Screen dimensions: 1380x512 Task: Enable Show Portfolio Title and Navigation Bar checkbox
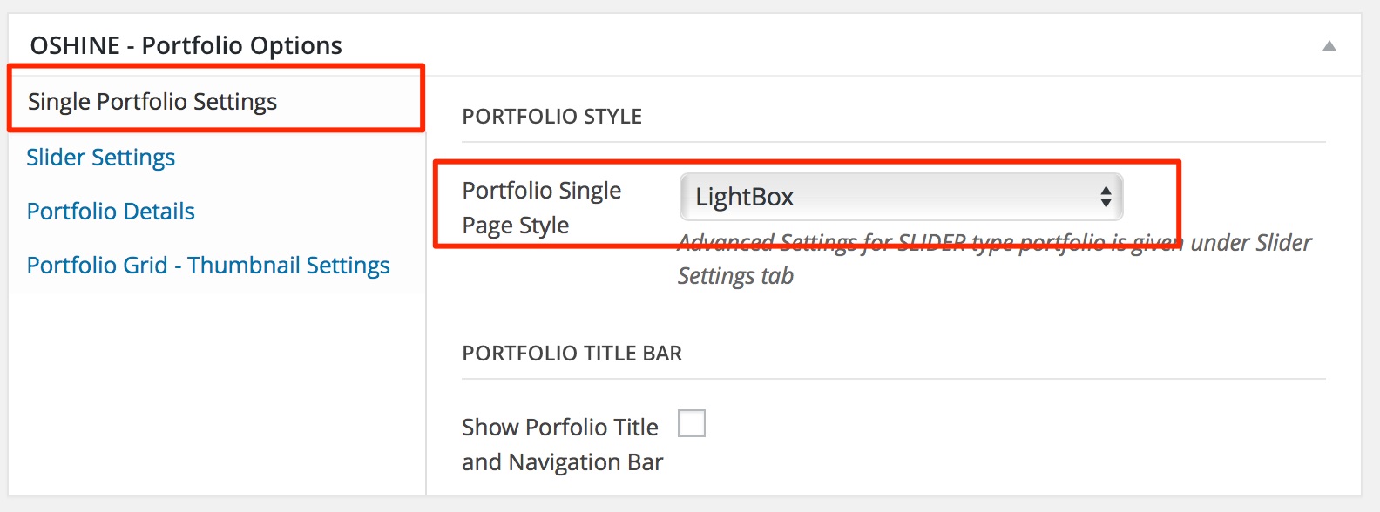coord(692,424)
